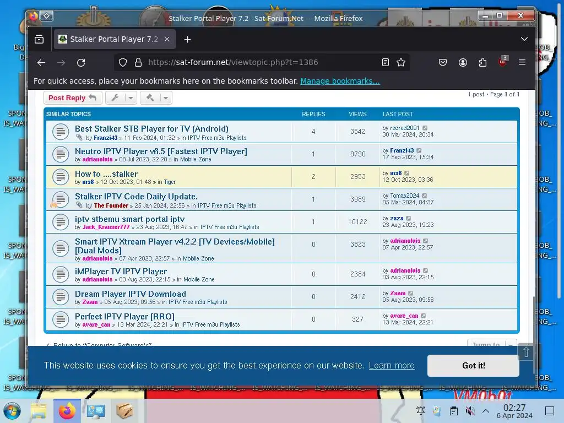Image resolution: width=564 pixels, height=423 pixels.
Task: Open the Pocket save icon
Action: (x=443, y=62)
